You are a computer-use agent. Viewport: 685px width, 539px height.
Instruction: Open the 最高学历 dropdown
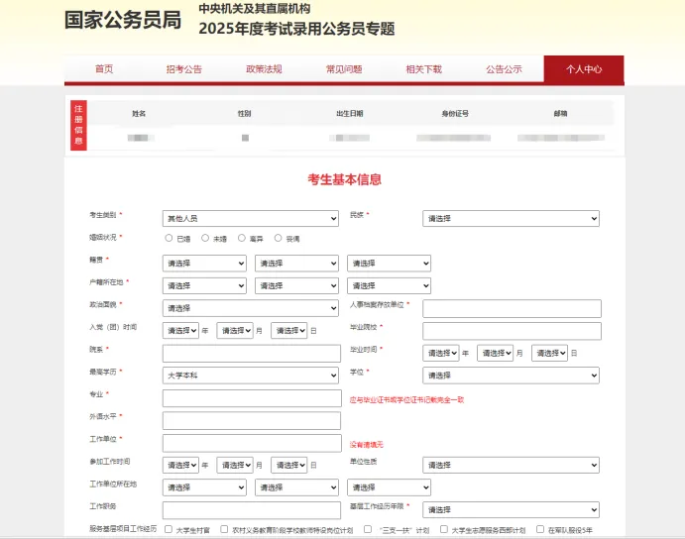pyautogui.click(x=251, y=376)
